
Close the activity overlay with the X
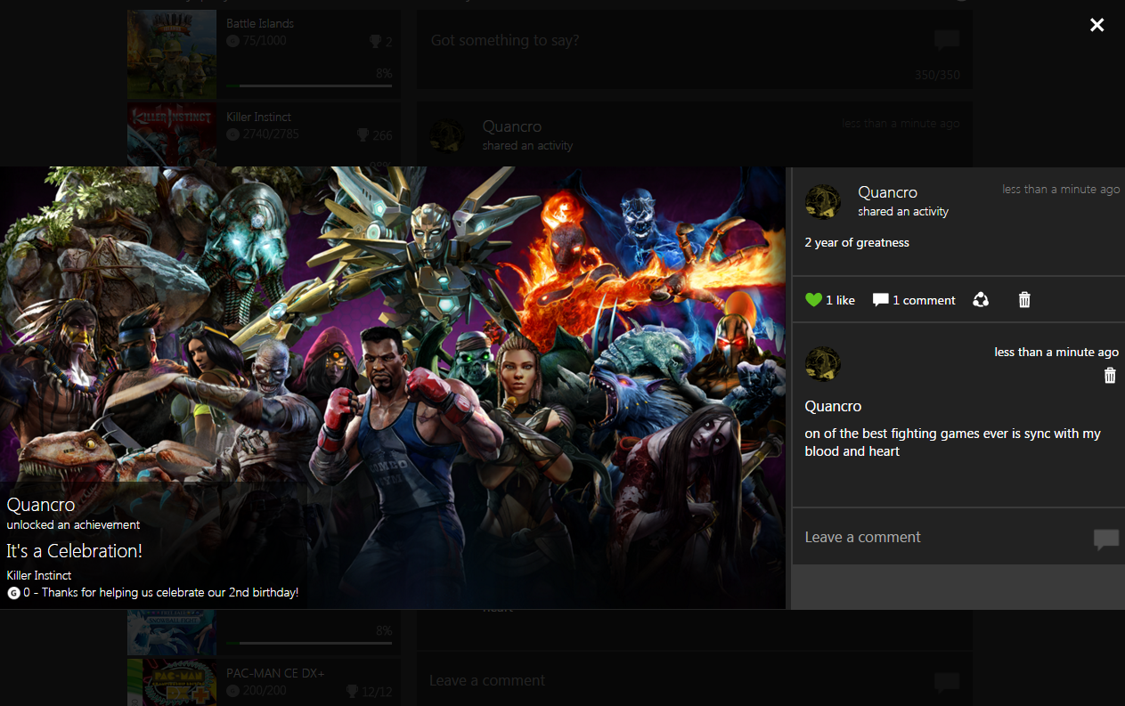(x=1097, y=25)
